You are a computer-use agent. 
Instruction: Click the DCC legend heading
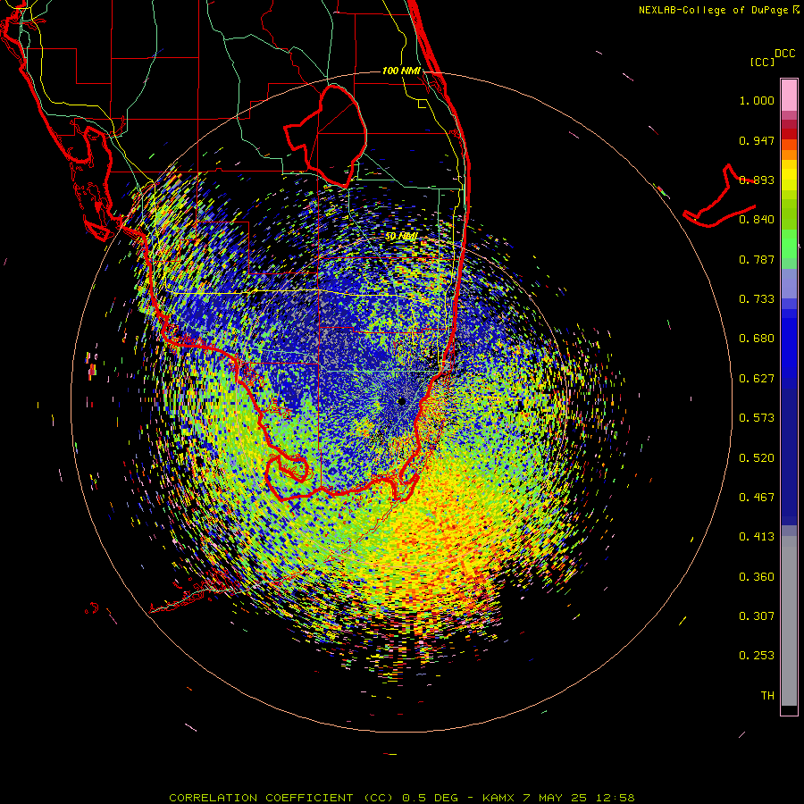(x=785, y=54)
